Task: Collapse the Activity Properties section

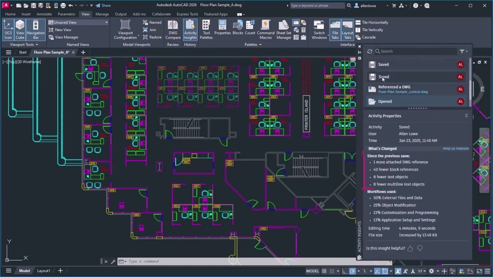Action: point(466,116)
